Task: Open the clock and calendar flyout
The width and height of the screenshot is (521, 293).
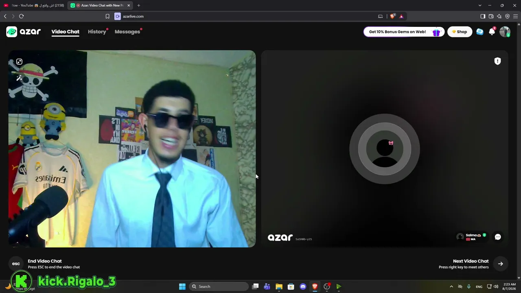Action: coord(509,286)
